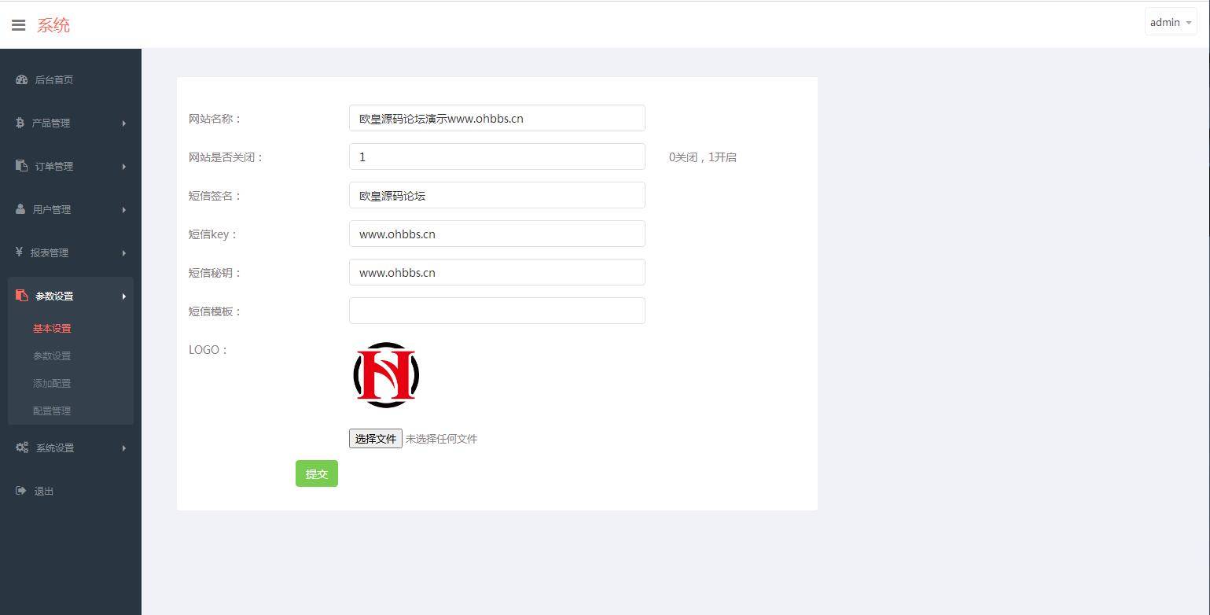Image resolution: width=1210 pixels, height=615 pixels.
Task: Select the 系统设置 gears icon
Action: pos(20,447)
